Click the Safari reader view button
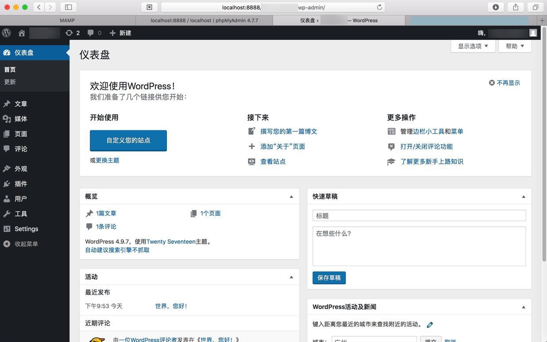 coord(149,7)
